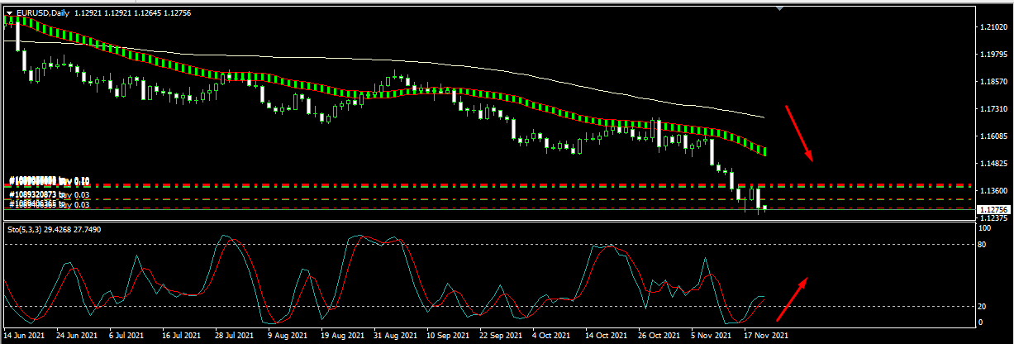Select the red downward arrow on price chart
1014x344 pixels.
coord(798,133)
